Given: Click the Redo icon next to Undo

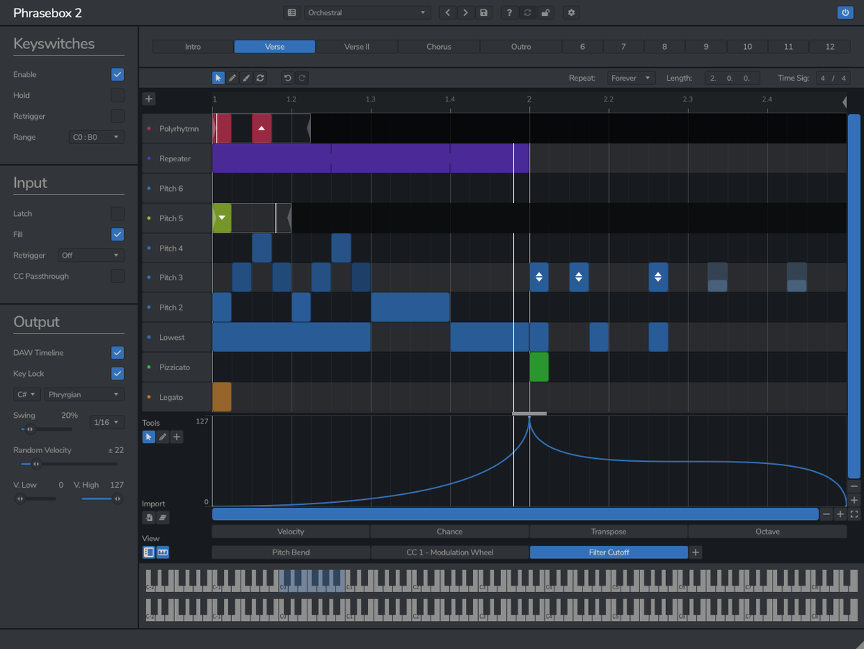Looking at the screenshot, I should pyautogui.click(x=302, y=78).
